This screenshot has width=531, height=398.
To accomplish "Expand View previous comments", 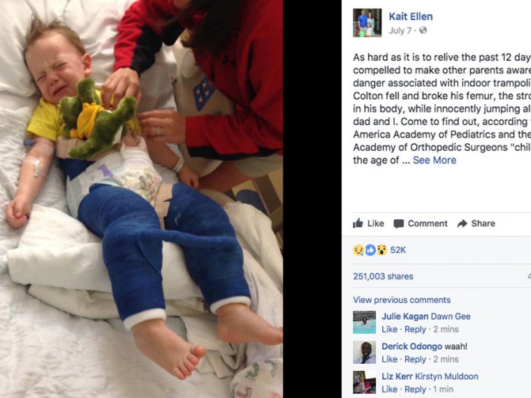I will pos(402,300).
